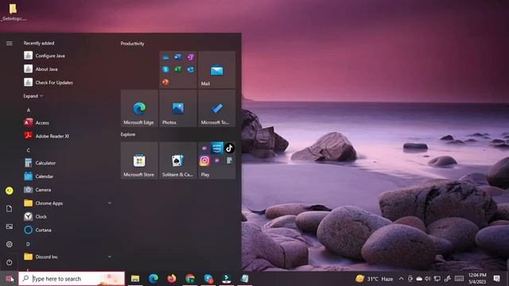Open Settings gear in Start sidebar
Image resolution: width=509 pixels, height=286 pixels.
(10, 244)
